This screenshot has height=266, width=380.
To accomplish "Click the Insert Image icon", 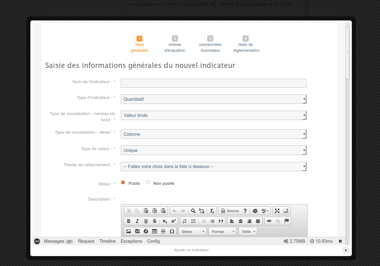I will pos(129,231).
